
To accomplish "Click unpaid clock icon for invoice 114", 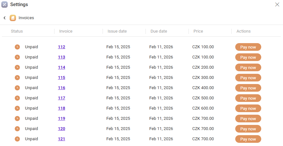I will coord(17,67).
